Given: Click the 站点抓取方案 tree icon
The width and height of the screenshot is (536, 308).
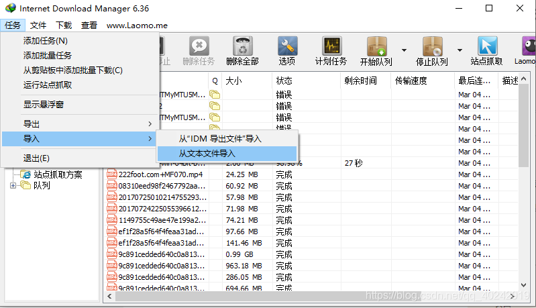Looking at the screenshot, I should pyautogui.click(x=25, y=174).
